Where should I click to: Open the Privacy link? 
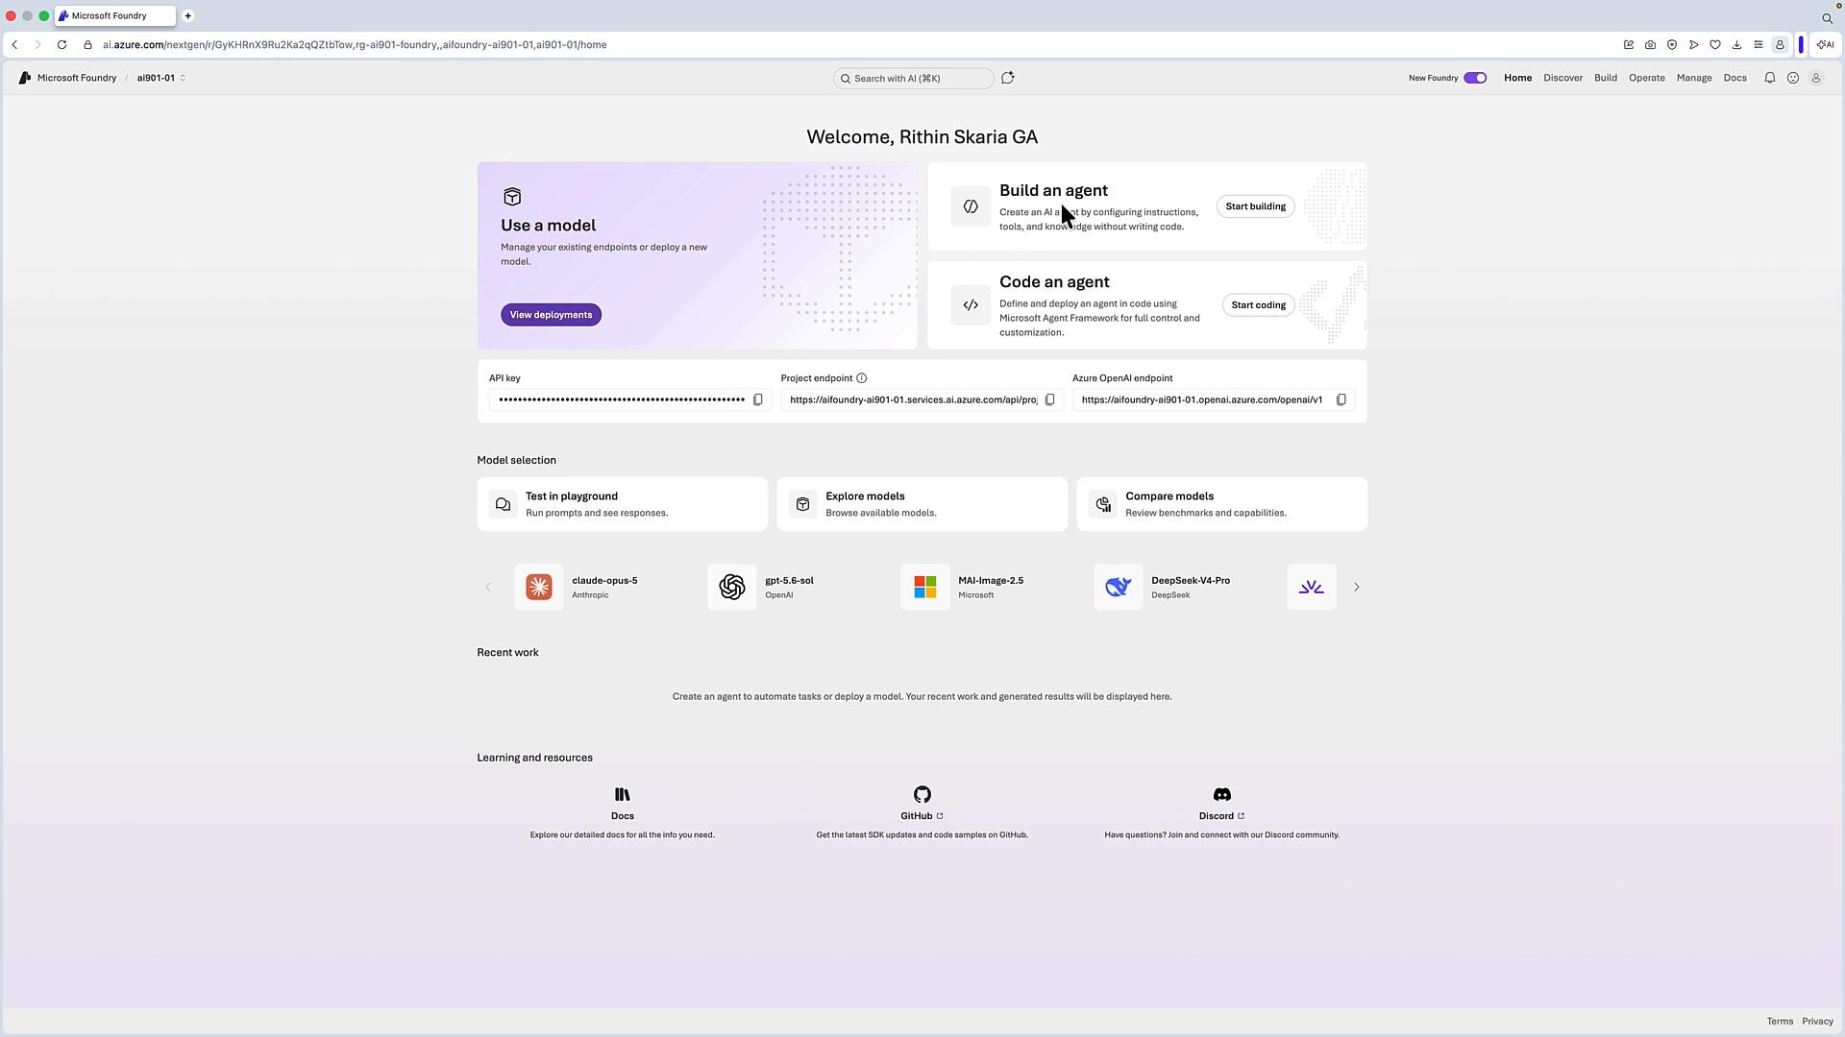[x=1818, y=1022]
